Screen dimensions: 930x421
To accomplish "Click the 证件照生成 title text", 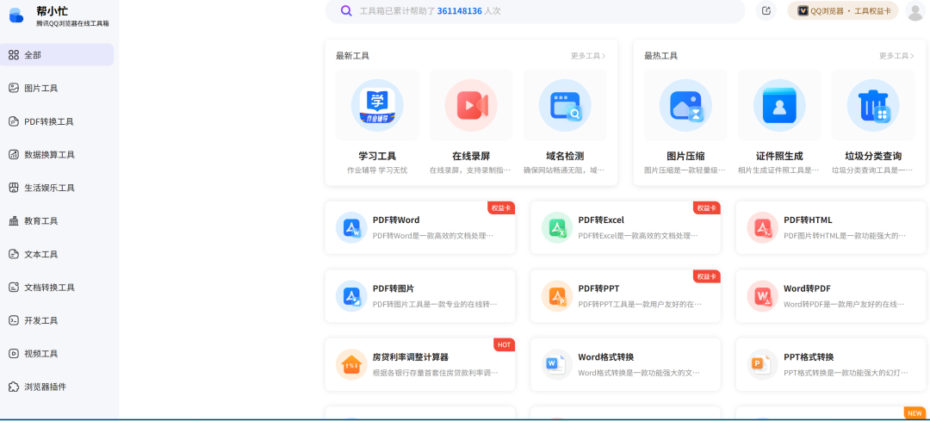I will point(779,156).
